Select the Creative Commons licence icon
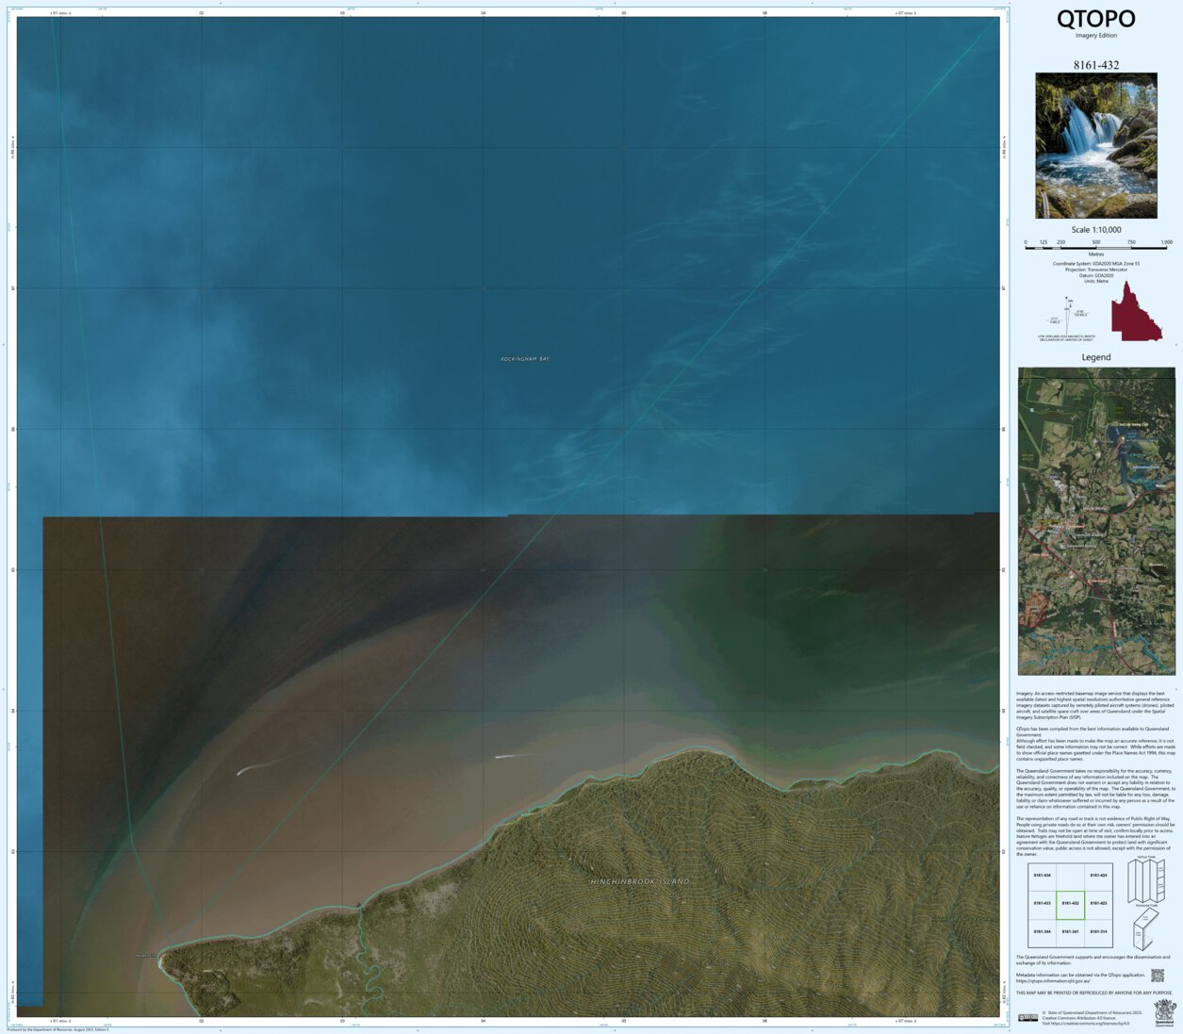 (1028, 1018)
